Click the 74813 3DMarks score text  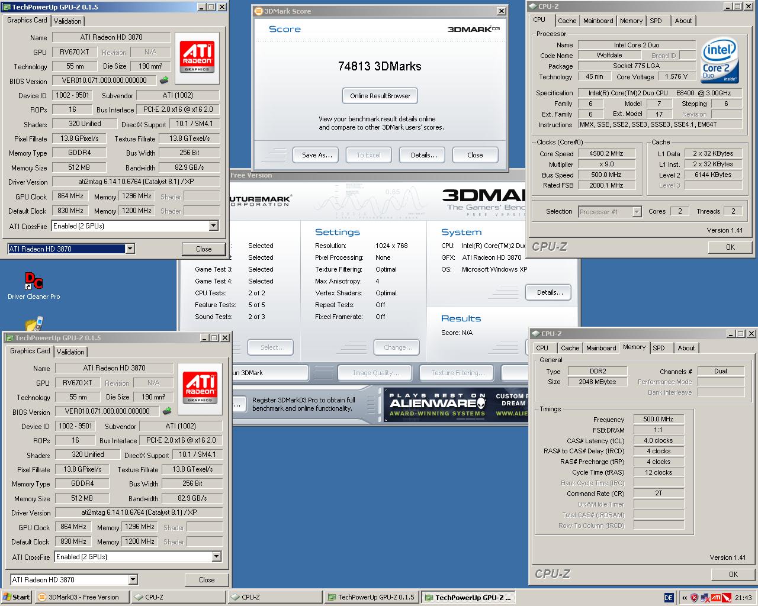tap(380, 66)
